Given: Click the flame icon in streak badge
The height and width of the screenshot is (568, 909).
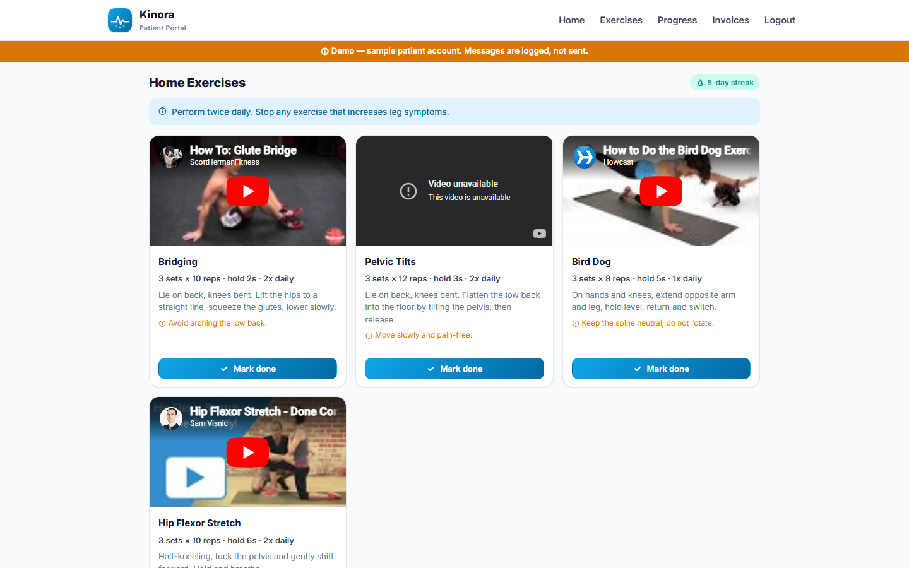Looking at the screenshot, I should coord(700,83).
